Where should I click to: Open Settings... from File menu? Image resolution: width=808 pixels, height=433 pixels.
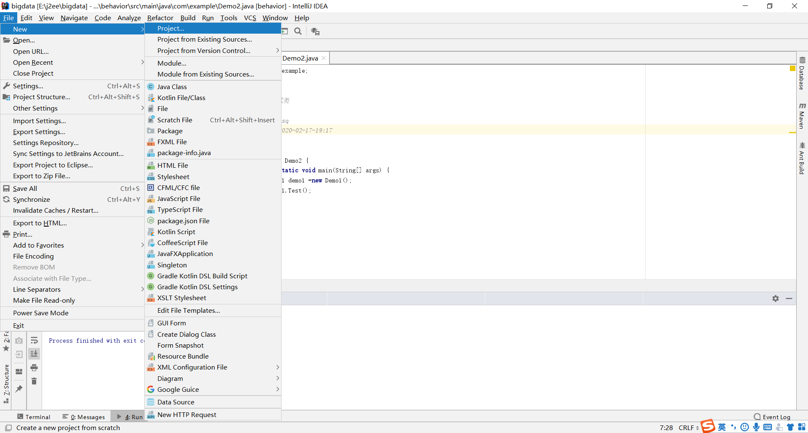(x=72, y=86)
